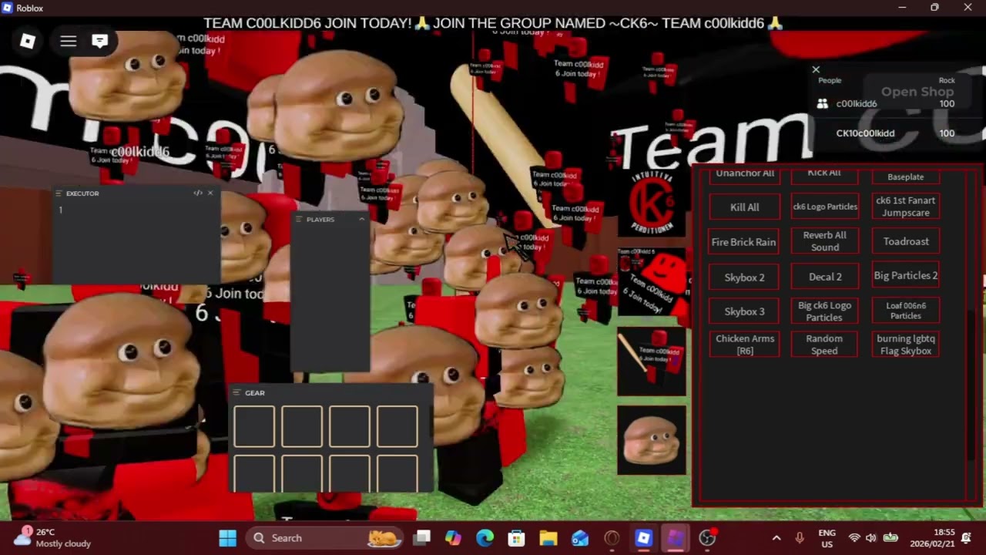
Task: Open the weather widget showing 26°C
Action: (52, 538)
